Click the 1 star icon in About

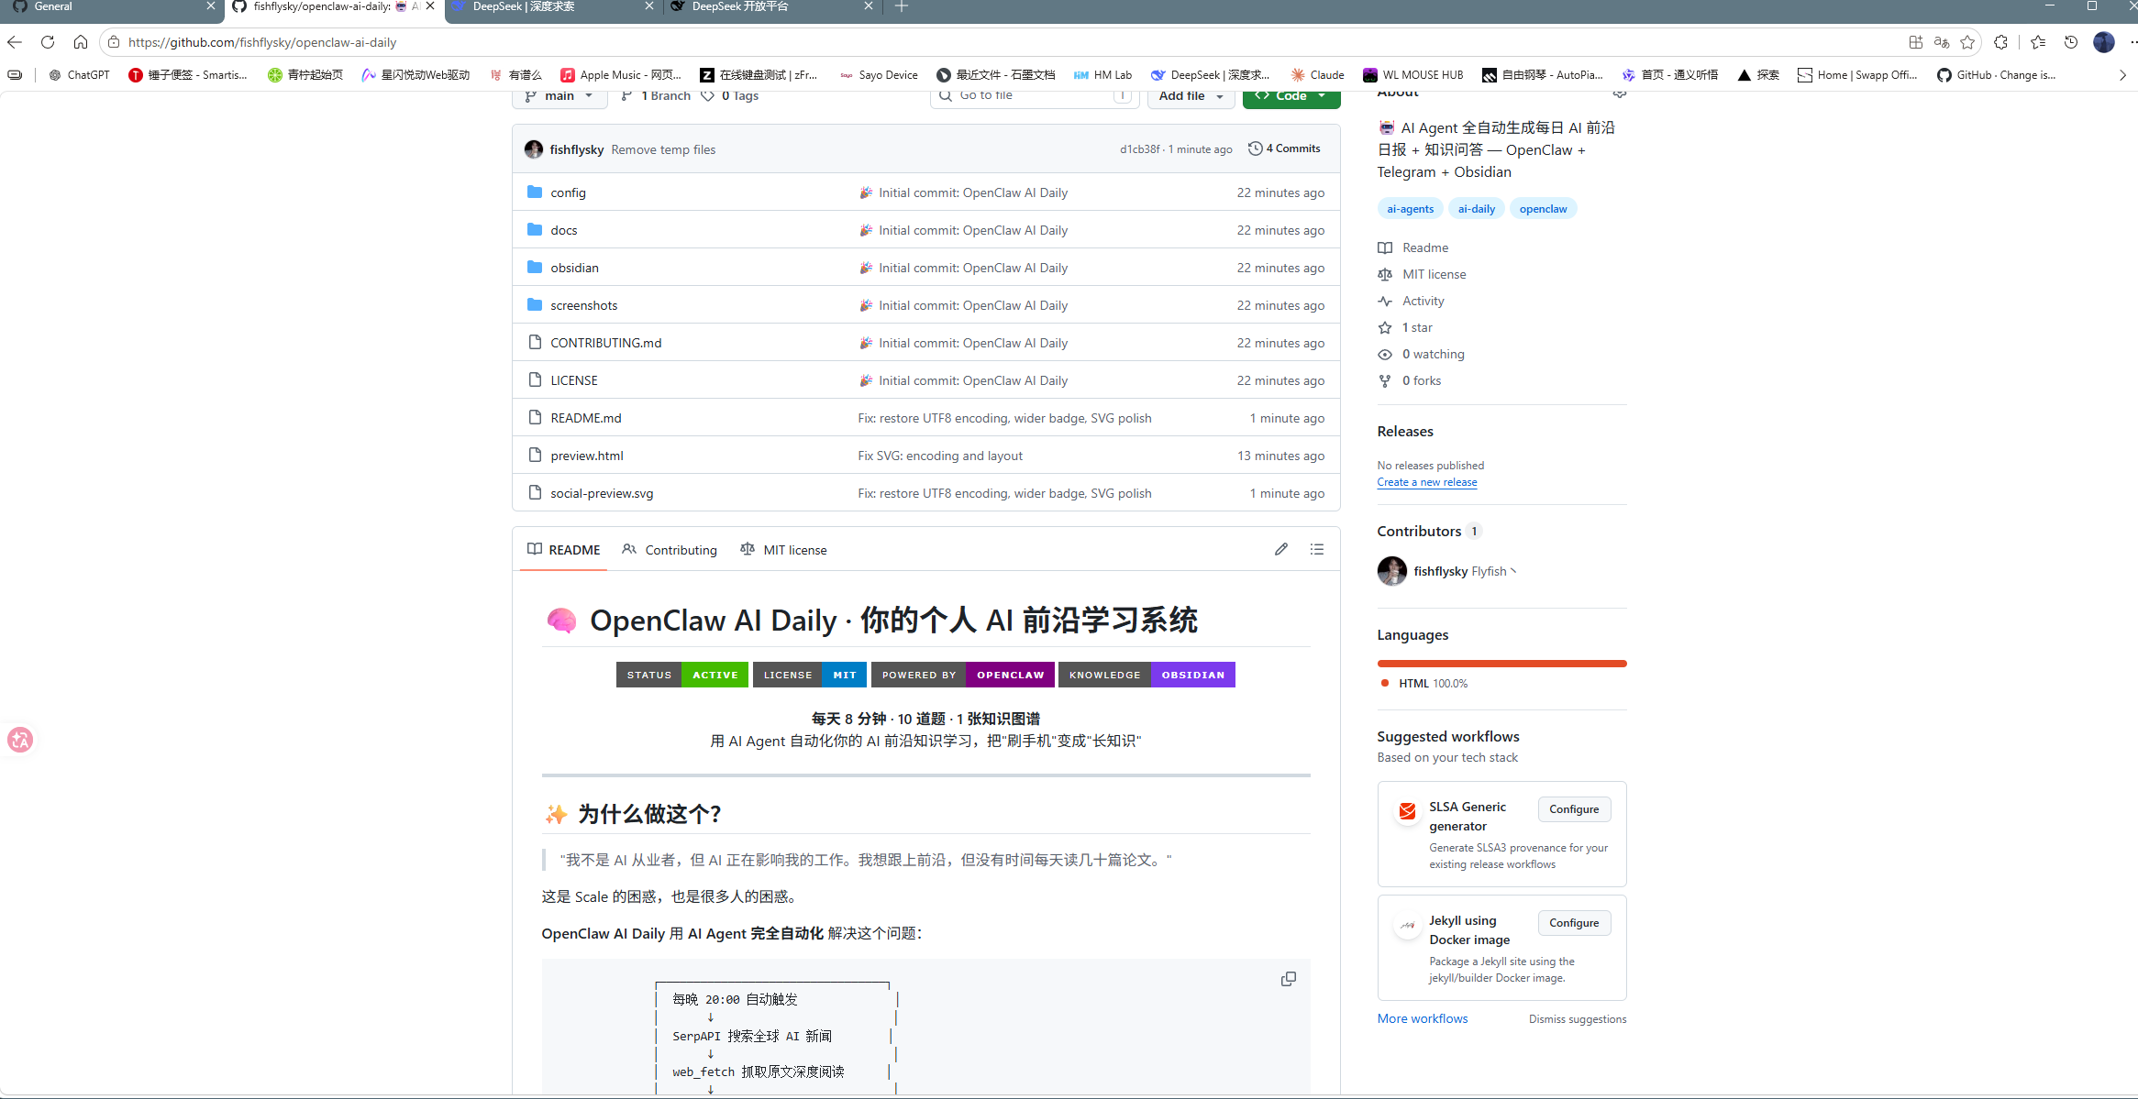tap(1385, 327)
